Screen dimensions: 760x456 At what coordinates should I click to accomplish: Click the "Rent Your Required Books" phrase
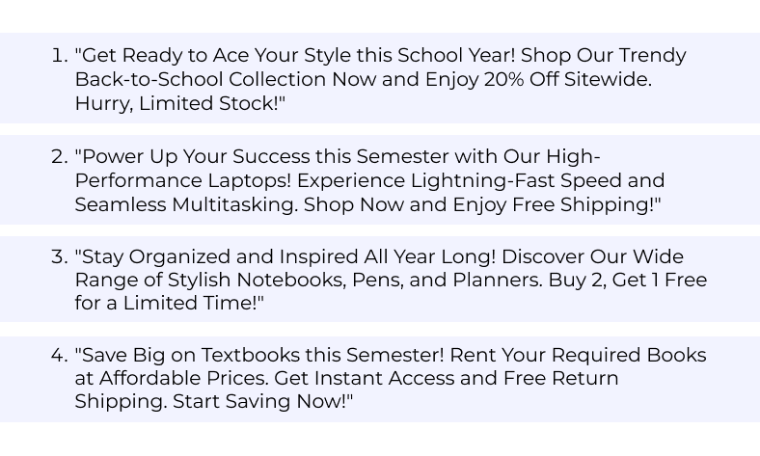[x=579, y=355]
